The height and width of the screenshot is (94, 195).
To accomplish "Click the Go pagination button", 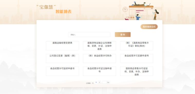I will coord(108,82).
